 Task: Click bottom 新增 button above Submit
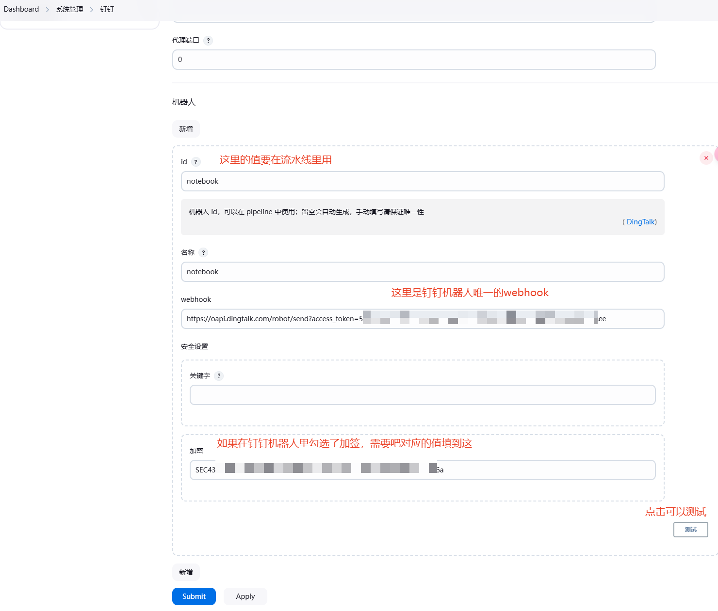click(x=186, y=572)
